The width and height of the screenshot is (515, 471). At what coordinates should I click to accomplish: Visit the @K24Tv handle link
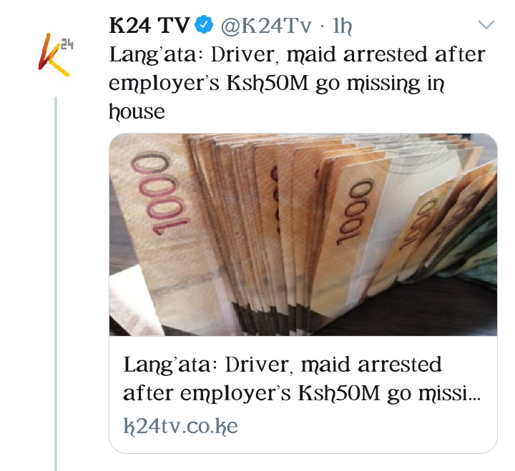[x=266, y=26]
